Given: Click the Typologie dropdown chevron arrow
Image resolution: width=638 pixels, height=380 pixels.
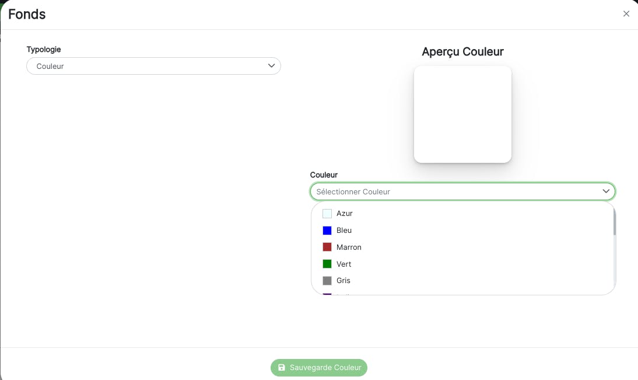Looking at the screenshot, I should click(271, 66).
